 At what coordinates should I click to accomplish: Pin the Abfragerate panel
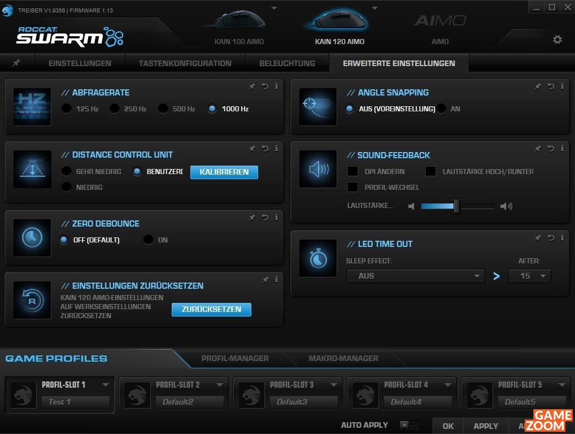pos(252,86)
